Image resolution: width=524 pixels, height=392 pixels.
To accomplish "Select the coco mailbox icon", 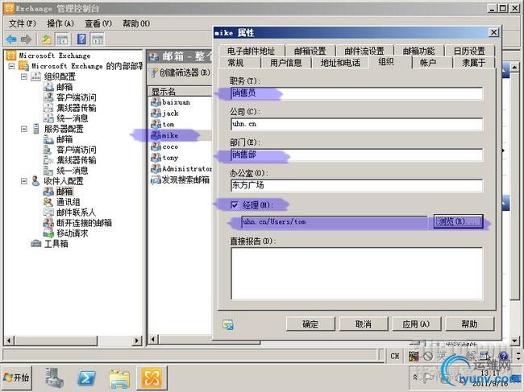I will [156, 146].
